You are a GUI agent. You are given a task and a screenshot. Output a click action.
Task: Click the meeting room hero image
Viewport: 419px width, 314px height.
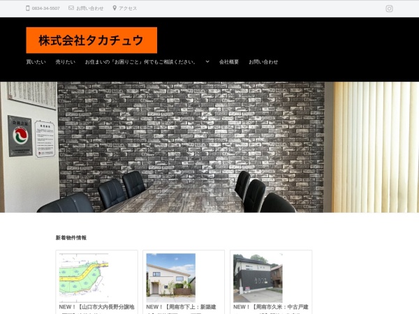209,147
